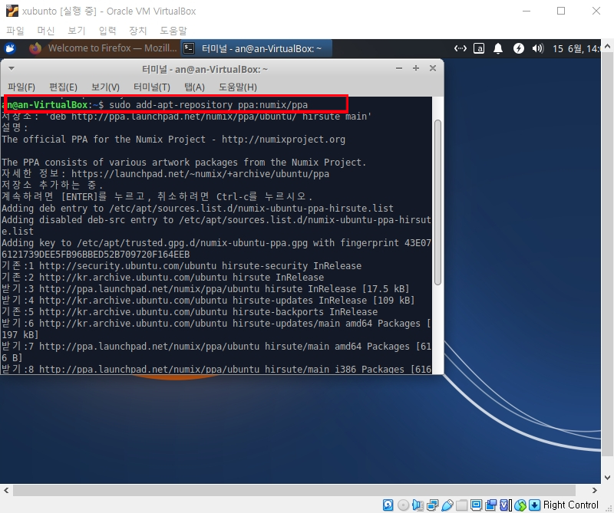Click the VirtualBox USB devices status icon
This screenshot has width=614, height=513.
point(447,505)
